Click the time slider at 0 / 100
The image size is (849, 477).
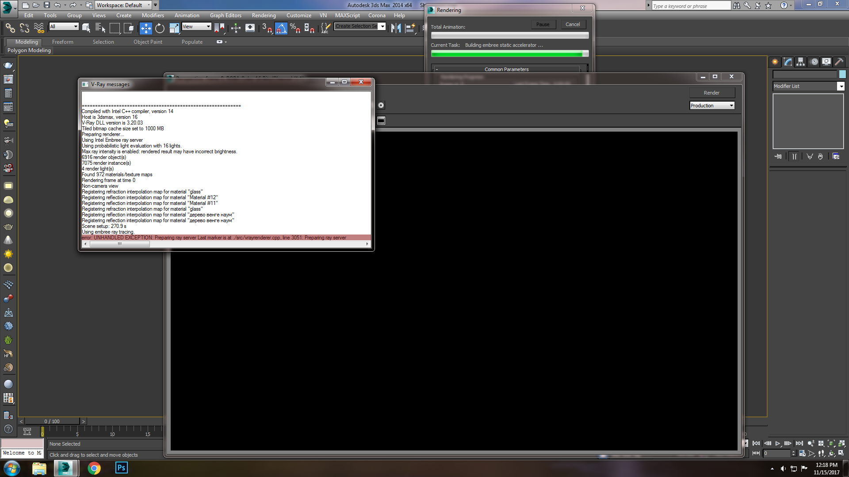click(x=52, y=421)
